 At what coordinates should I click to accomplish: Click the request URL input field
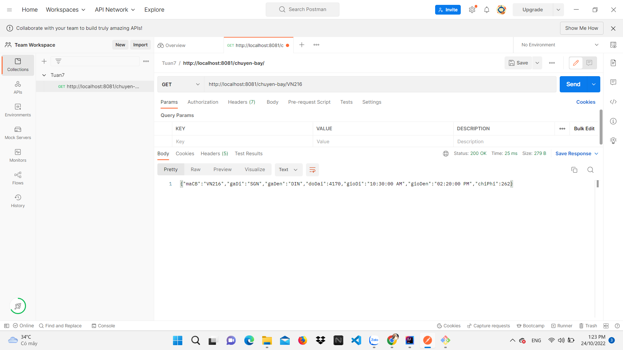point(380,84)
